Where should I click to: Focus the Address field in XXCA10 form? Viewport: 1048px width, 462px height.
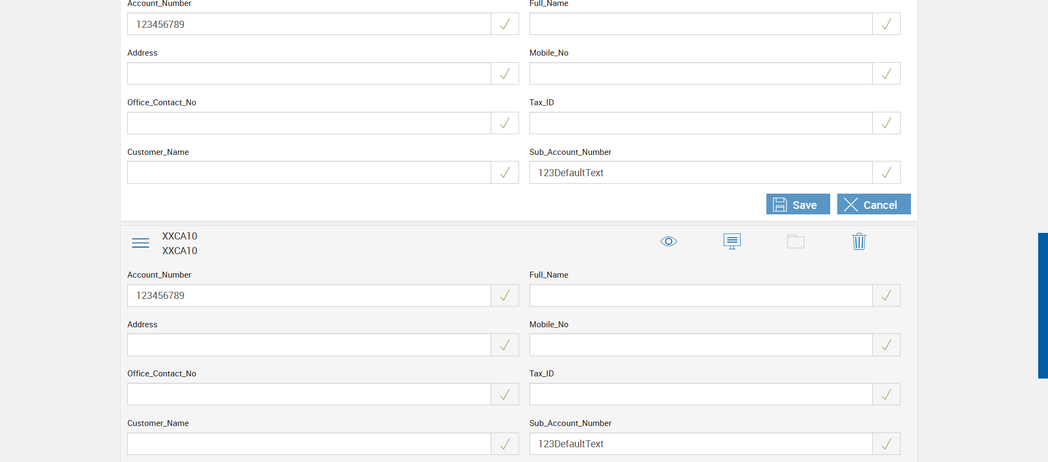point(309,345)
